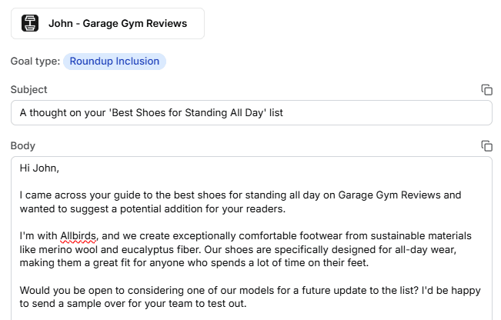This screenshot has height=320, width=501.
Task: Click the Garage Gym Reviews logo icon
Action: pyautogui.click(x=30, y=24)
